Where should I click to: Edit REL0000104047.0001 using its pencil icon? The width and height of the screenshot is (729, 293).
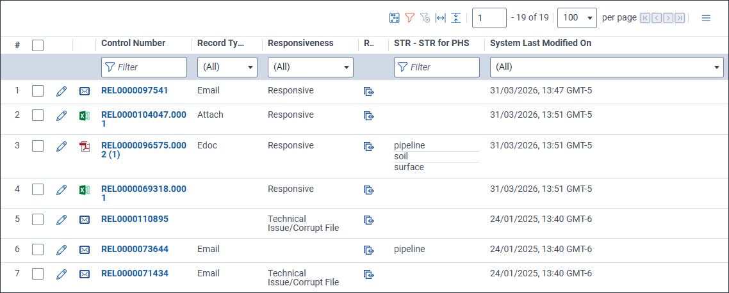[x=61, y=116]
